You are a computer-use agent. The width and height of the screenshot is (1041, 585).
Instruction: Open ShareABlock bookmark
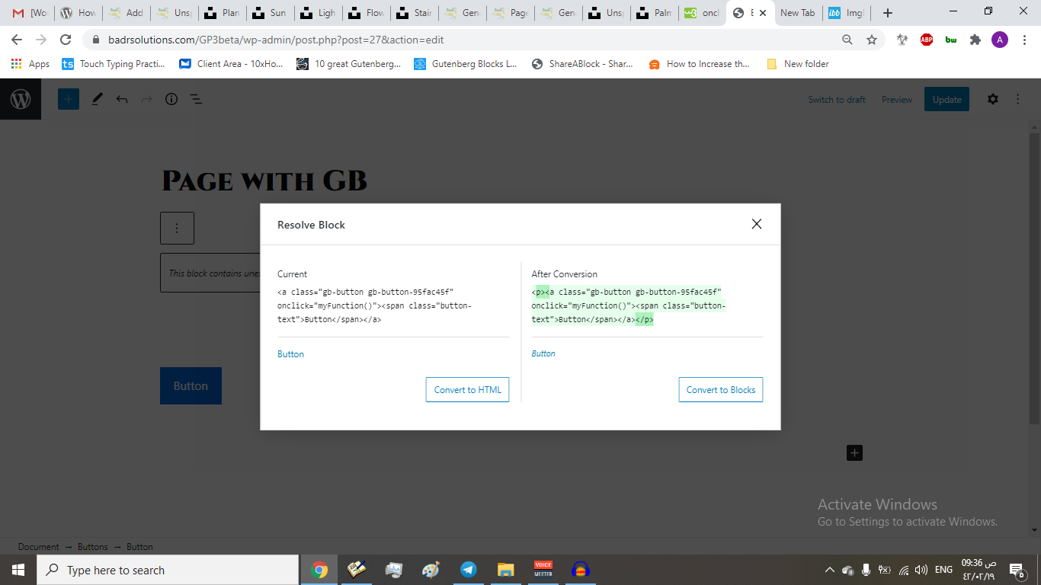pos(582,64)
